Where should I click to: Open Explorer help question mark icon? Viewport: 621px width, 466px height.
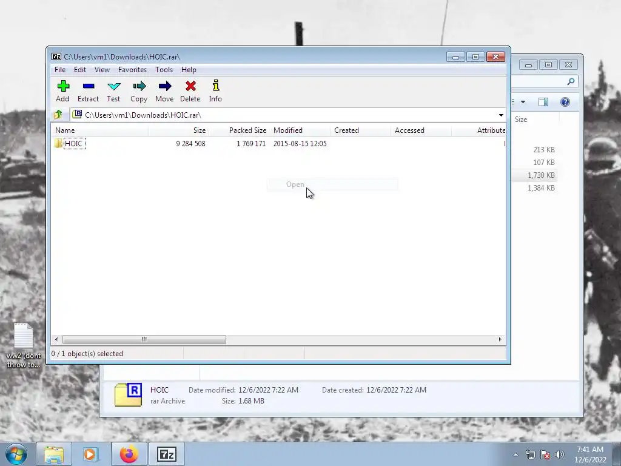click(565, 102)
